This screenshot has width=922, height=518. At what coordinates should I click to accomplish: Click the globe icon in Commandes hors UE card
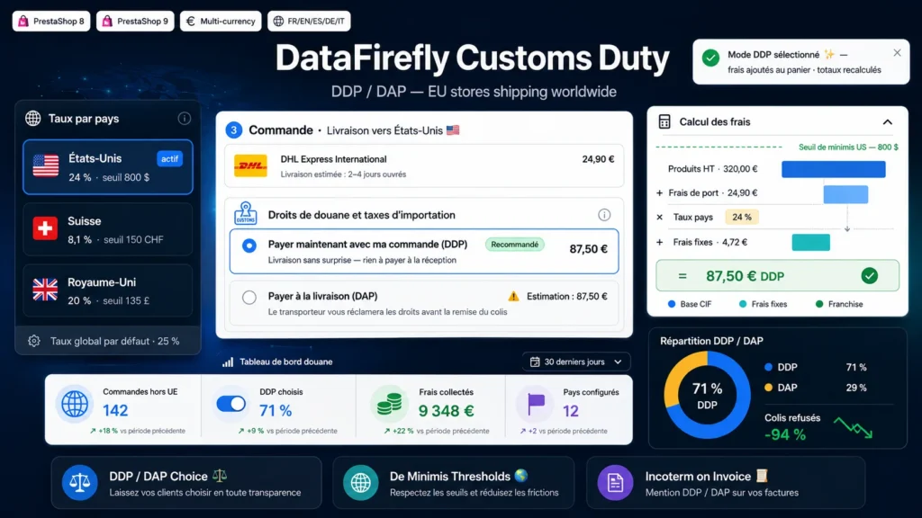pyautogui.click(x=75, y=404)
